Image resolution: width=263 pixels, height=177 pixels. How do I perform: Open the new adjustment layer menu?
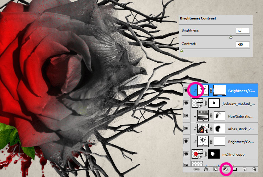(x=225, y=170)
